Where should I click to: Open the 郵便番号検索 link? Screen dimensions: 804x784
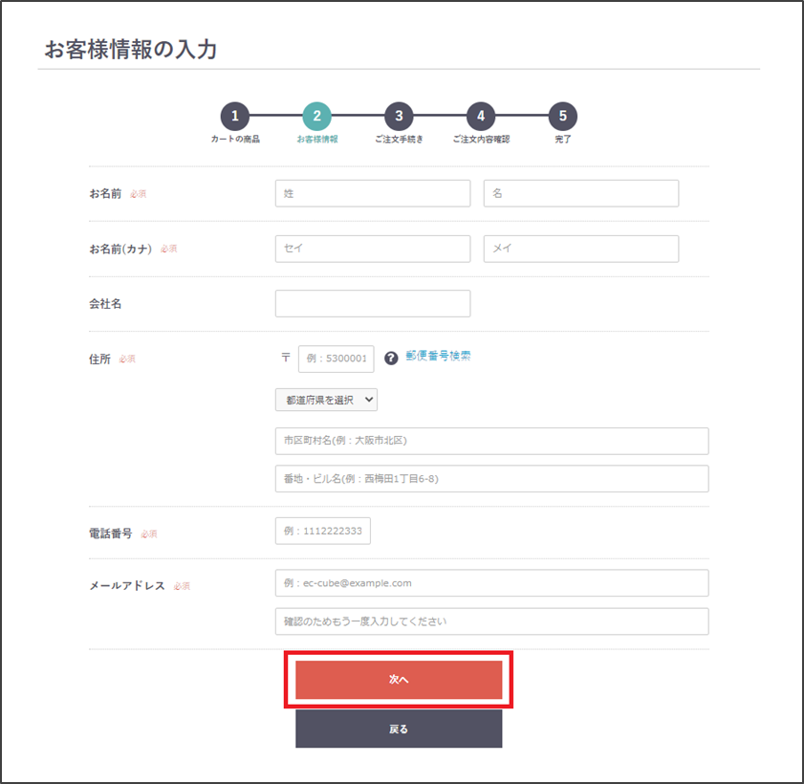pos(438,356)
